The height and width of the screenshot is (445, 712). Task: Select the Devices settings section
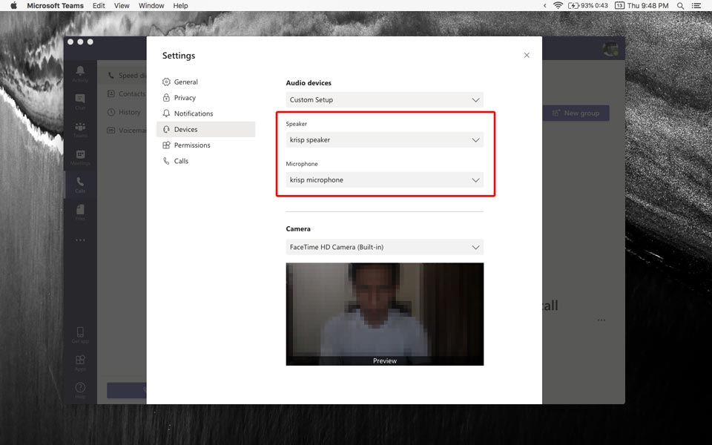click(x=205, y=129)
